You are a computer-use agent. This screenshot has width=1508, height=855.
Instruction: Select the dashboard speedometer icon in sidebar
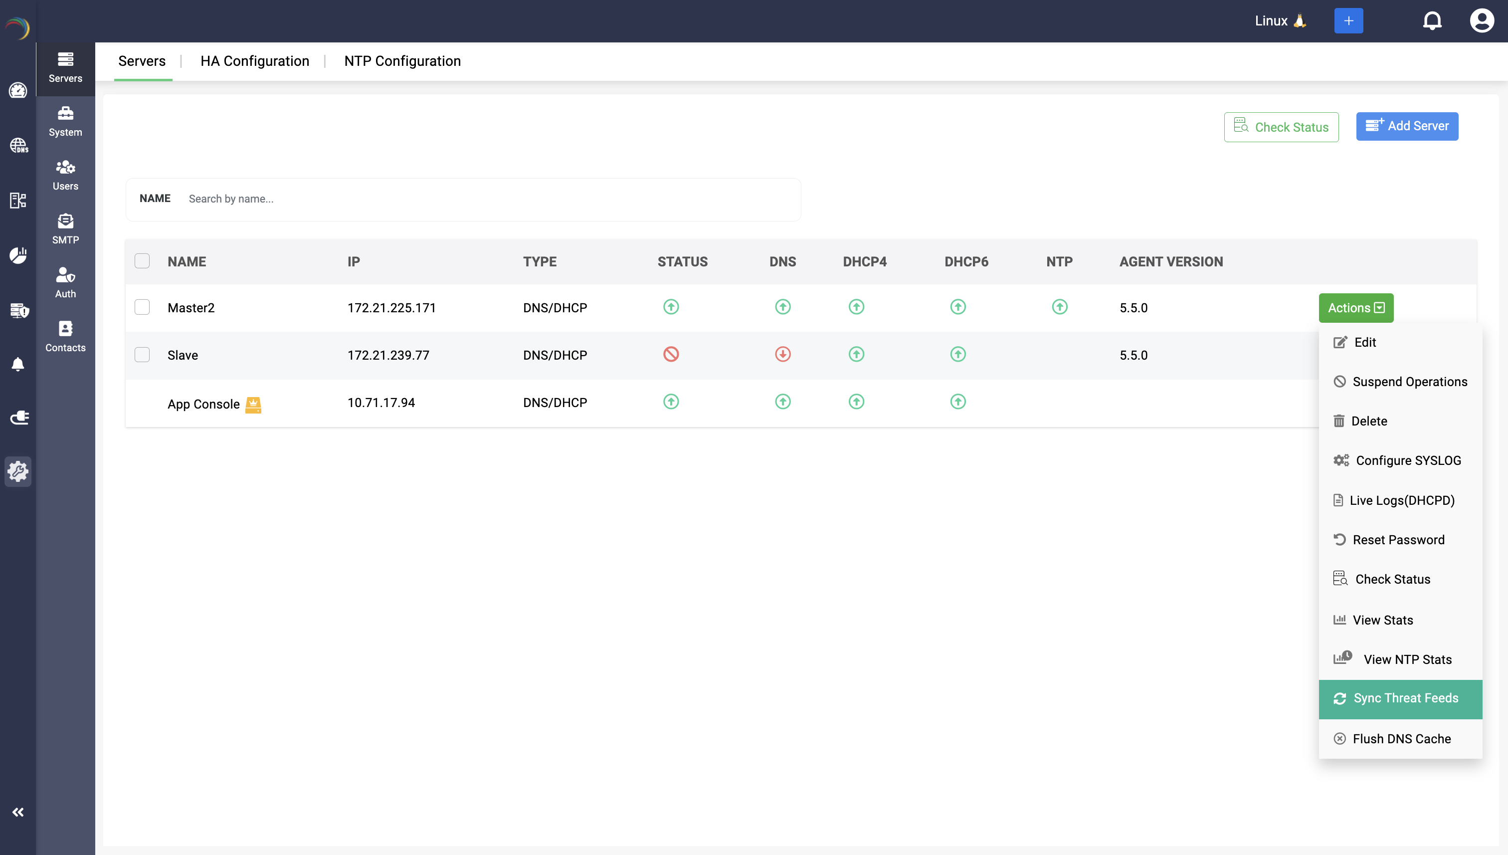point(17,91)
